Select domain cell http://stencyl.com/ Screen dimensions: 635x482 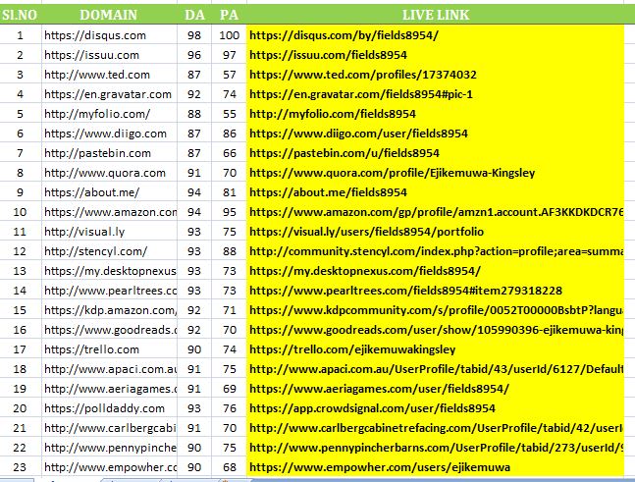[109, 251]
